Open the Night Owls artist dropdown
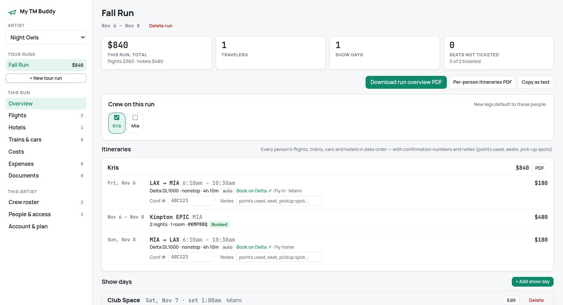The image size is (563, 305). (46, 38)
